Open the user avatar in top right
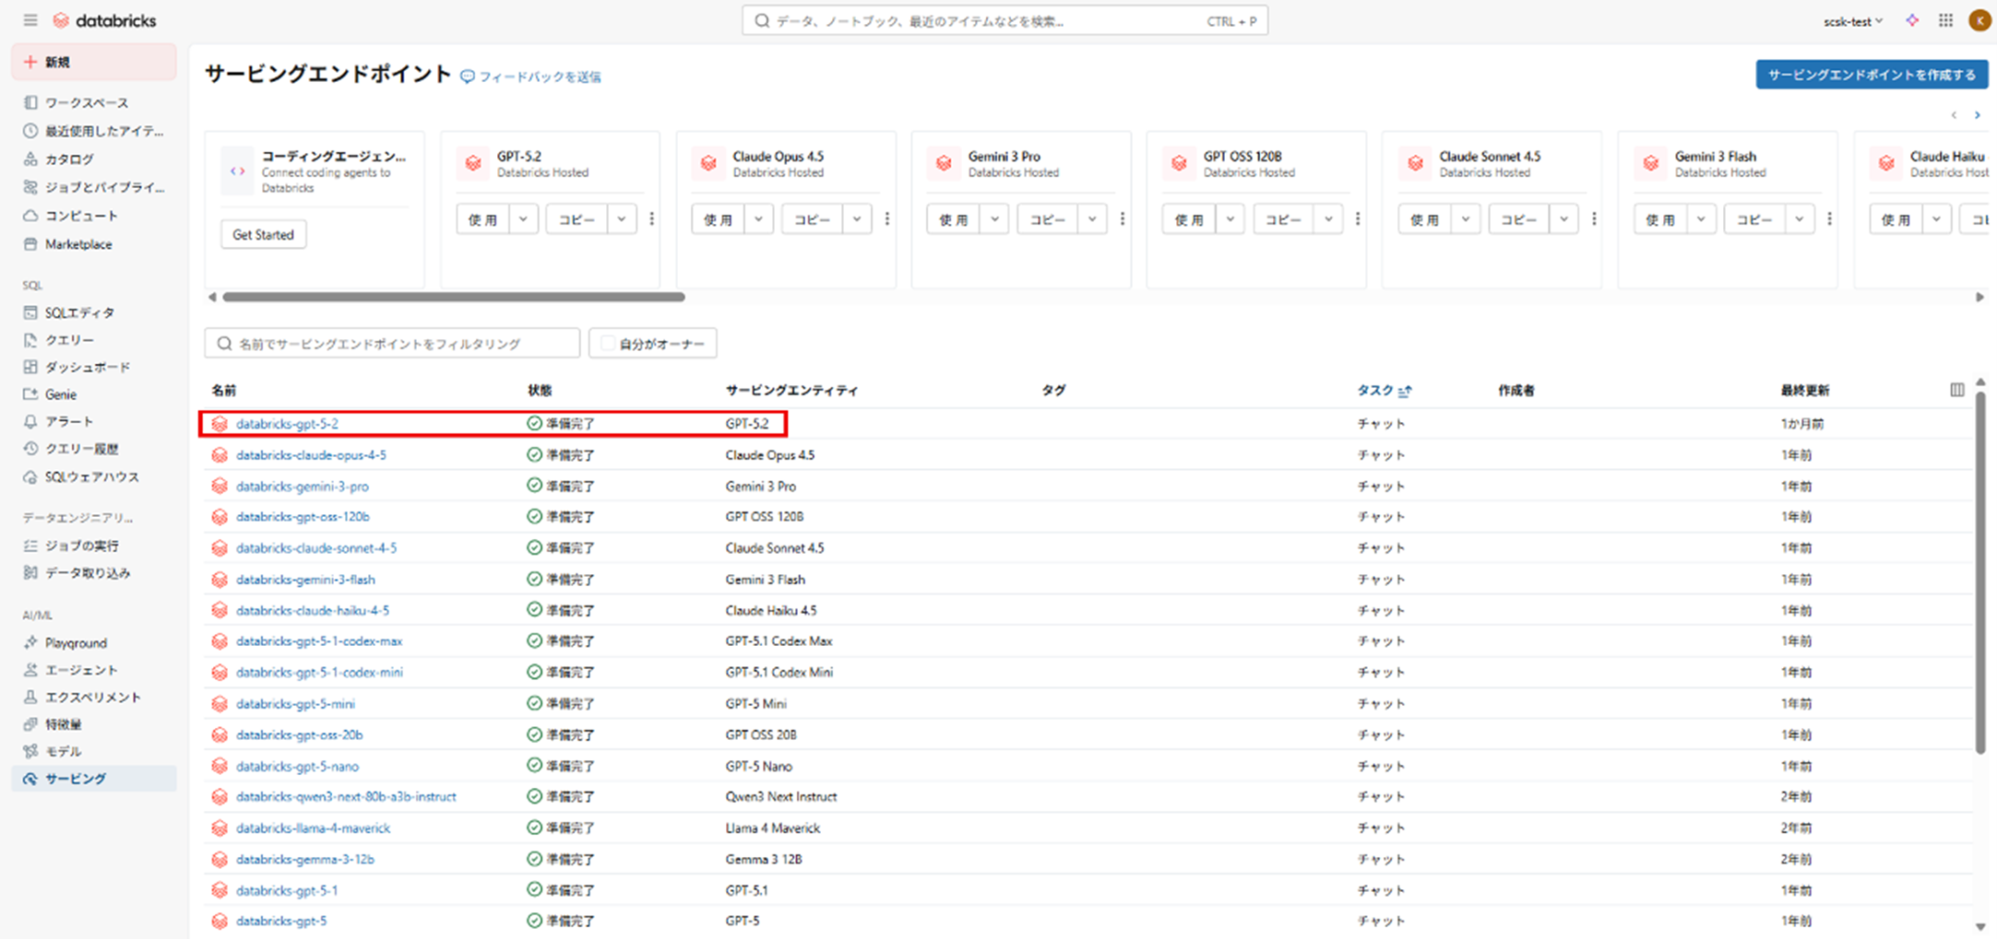Viewport: 1997px width, 939px height. (x=1979, y=20)
